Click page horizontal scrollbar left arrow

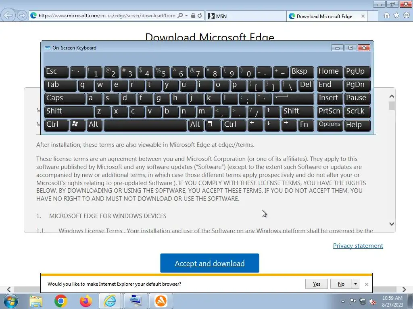coord(9,289)
